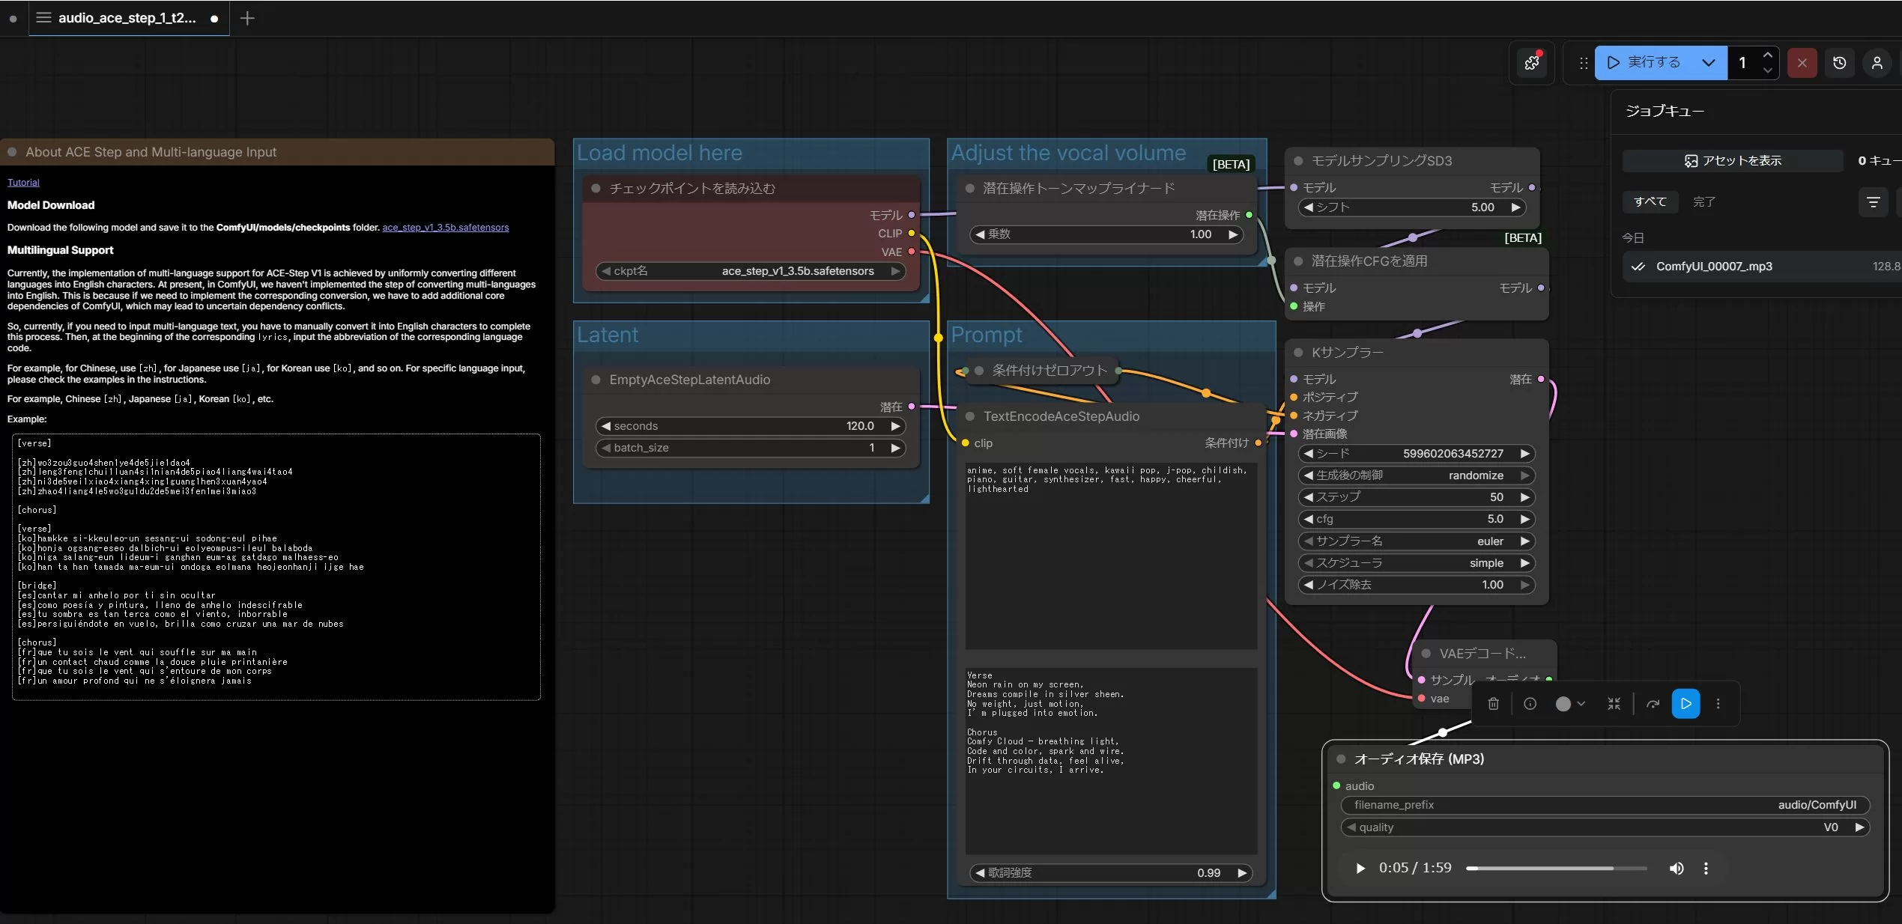Click the queue history clock icon
Viewport: 1902px width, 924px height.
pos(1839,63)
